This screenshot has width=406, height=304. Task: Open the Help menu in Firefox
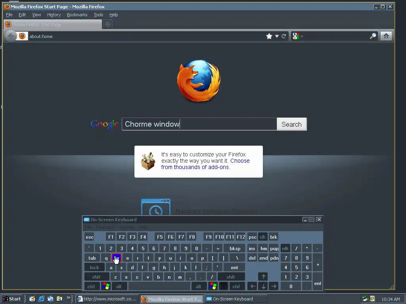coord(113,15)
